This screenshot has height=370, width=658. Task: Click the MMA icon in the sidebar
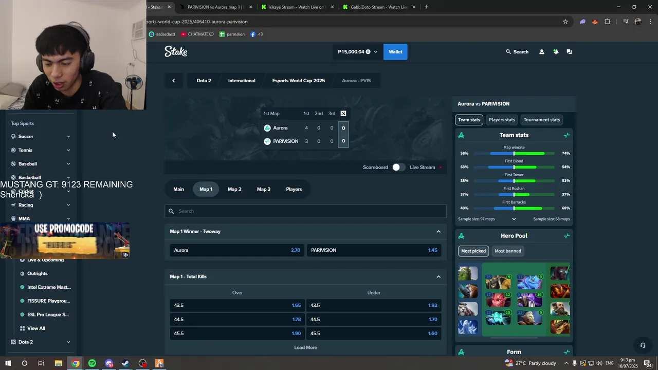click(13, 219)
